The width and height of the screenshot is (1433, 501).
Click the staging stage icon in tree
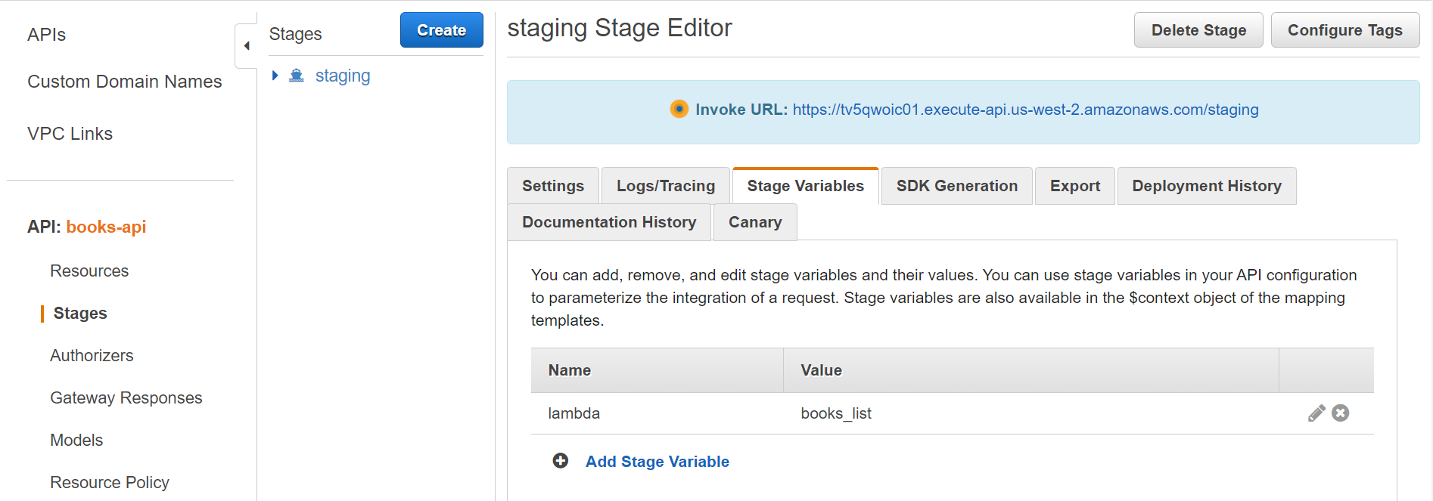click(297, 76)
